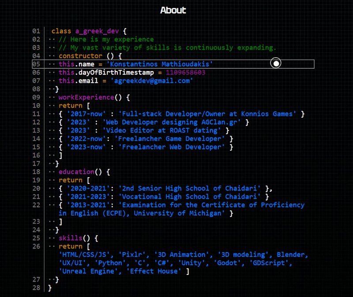The height and width of the screenshot is (297, 353).
Task: Click the 'HTML/CSS/JS' skill
Action: click(x=84, y=255)
